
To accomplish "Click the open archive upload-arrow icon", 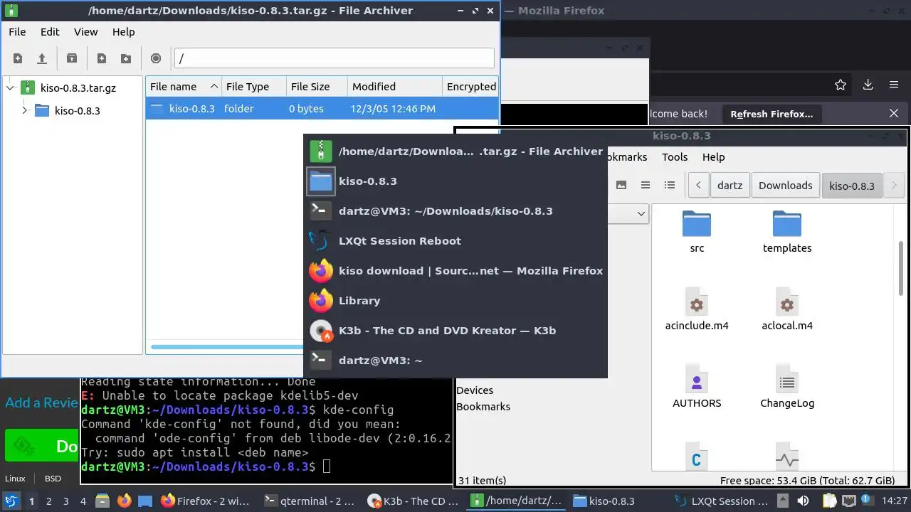I will tap(42, 58).
